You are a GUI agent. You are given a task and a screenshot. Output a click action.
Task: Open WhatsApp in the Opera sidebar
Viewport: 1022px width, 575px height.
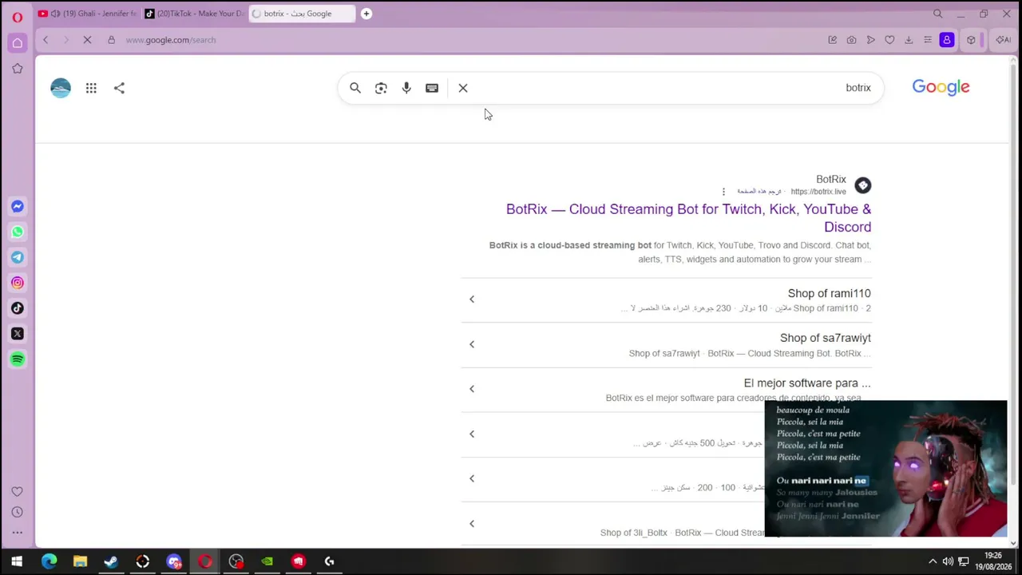point(17,232)
